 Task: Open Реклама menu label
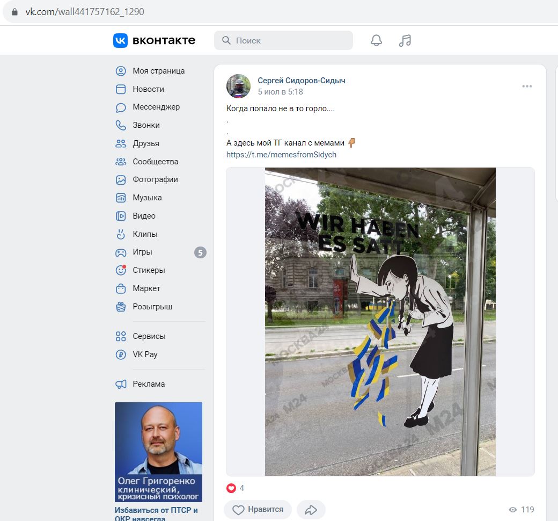point(149,384)
